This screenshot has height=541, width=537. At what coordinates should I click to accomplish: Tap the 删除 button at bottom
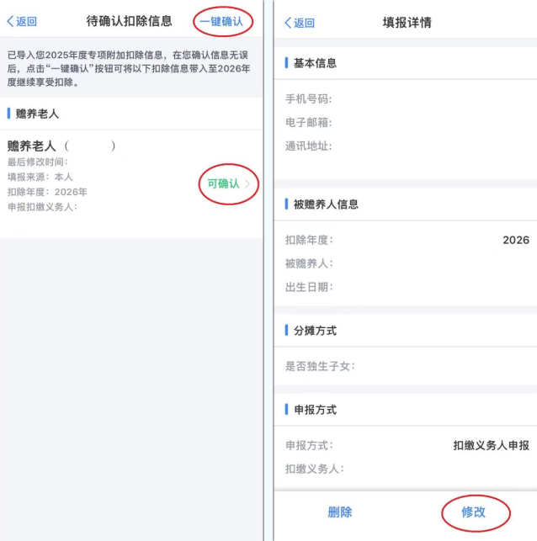[339, 512]
